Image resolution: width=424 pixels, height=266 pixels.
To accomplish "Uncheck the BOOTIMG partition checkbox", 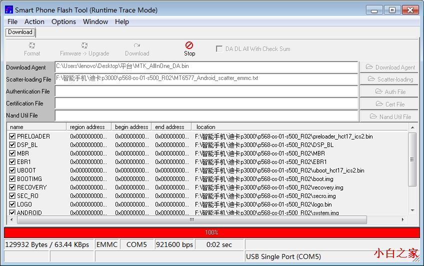I will pos(12,178).
